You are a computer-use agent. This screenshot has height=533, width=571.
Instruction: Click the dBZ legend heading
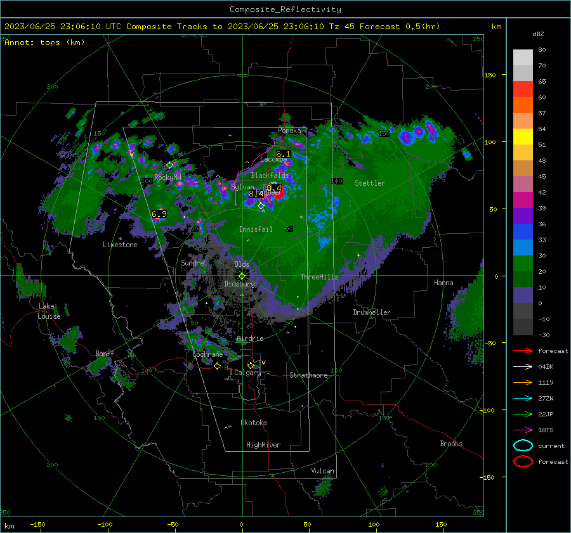(x=538, y=34)
